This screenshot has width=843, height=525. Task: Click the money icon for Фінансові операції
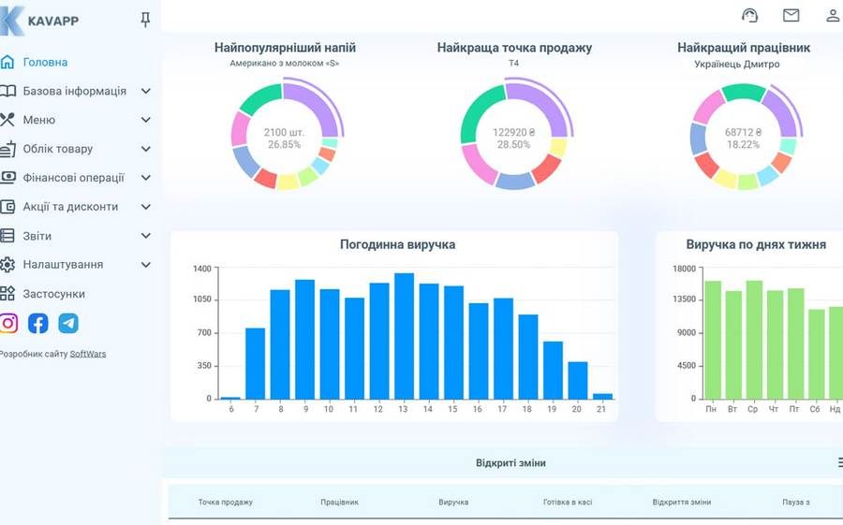[7, 177]
